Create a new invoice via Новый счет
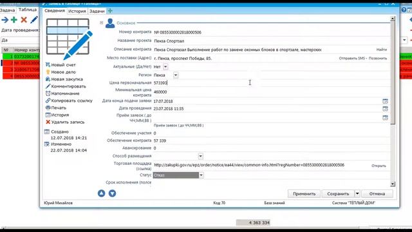Image resolution: width=412 pixels, height=232 pixels. click(63, 64)
